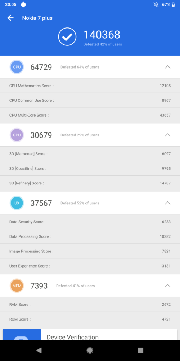Collapse the UX score section
The image size is (180, 361).
point(168,203)
